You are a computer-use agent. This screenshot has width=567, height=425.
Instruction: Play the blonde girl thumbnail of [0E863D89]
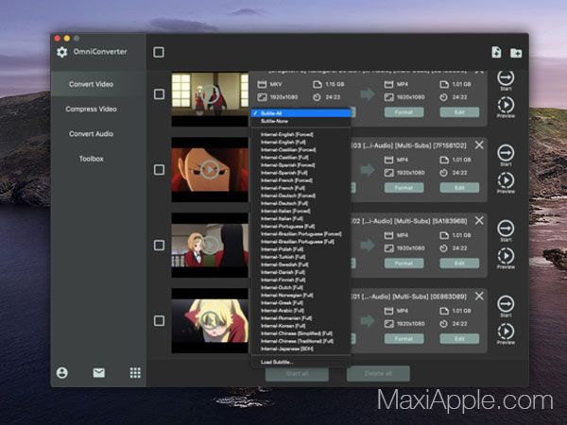210,320
